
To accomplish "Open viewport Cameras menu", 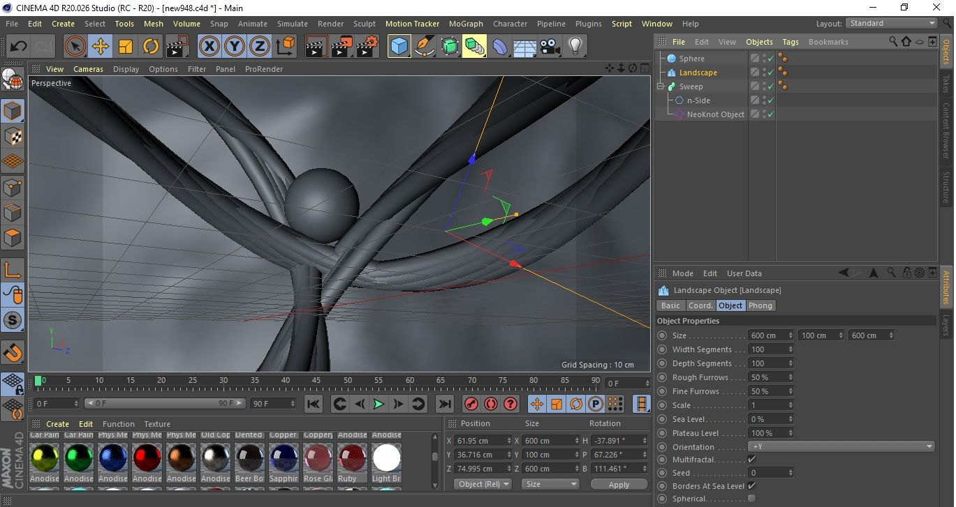I will [89, 69].
